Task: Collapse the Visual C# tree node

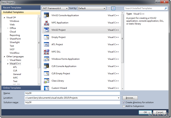Action: point(4,17)
